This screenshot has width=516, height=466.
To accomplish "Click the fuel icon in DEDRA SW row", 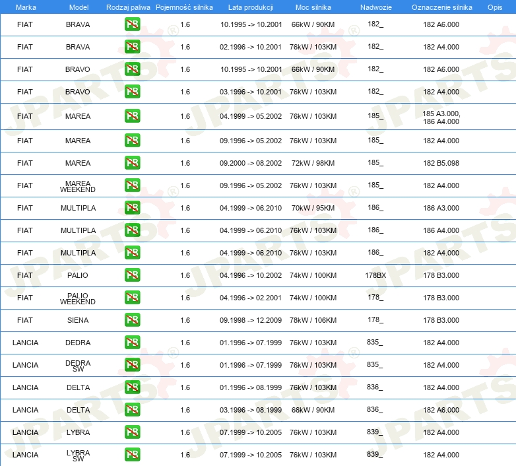I will tap(132, 364).
